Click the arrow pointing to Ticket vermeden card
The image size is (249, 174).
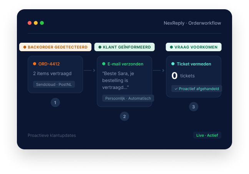pos(159,70)
